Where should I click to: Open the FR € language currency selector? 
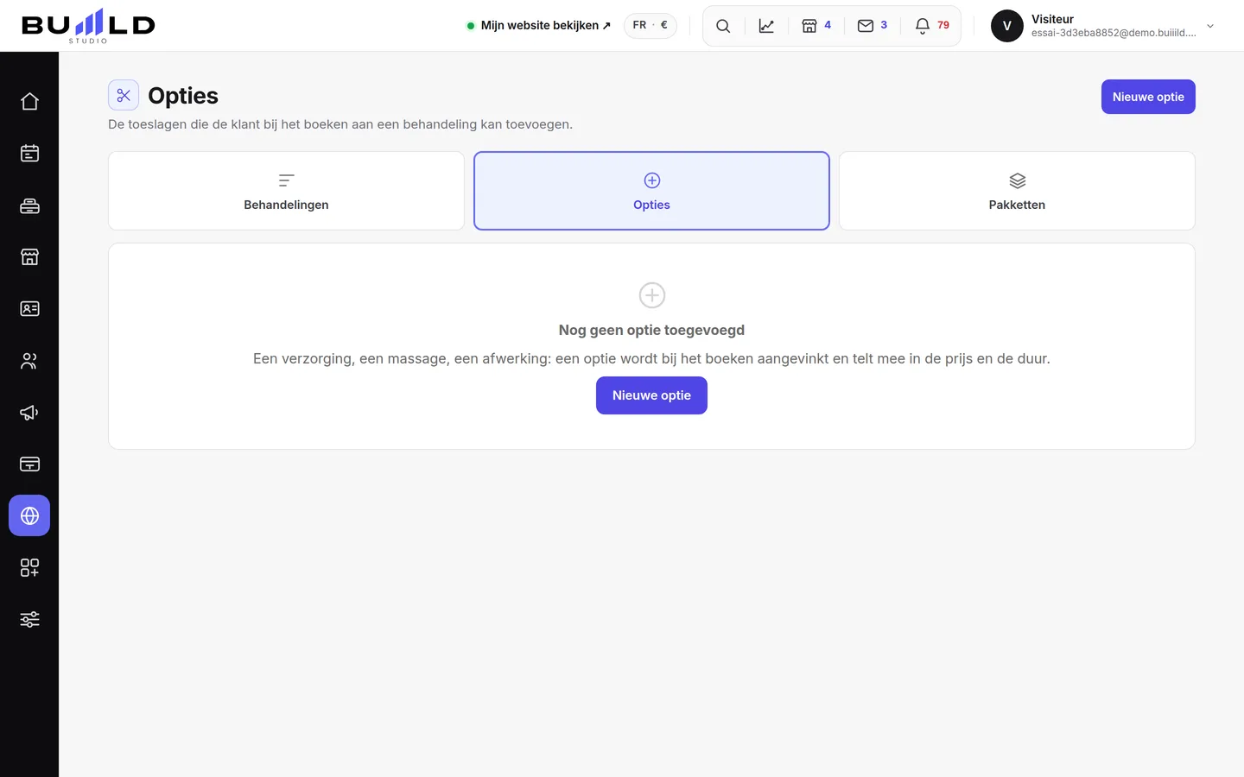[651, 26]
